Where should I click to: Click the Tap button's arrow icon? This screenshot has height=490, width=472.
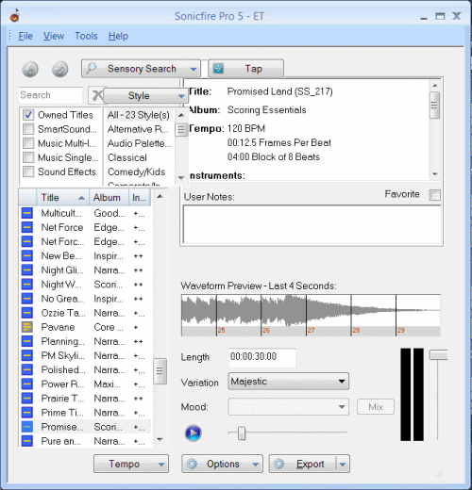coord(218,68)
